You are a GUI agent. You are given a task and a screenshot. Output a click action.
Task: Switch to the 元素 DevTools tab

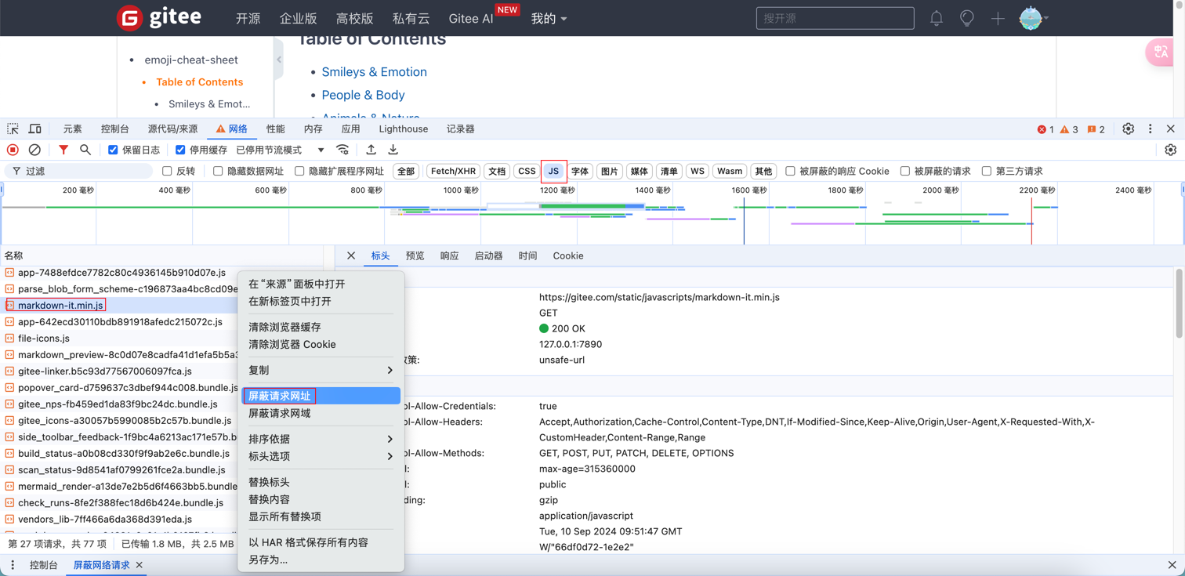tap(72, 129)
